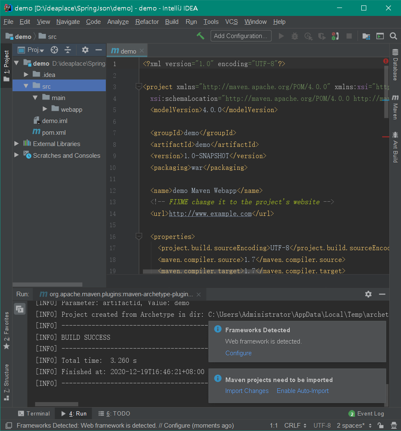Close the maven-archetype-plugin run tab
The image size is (401, 431).
[x=199, y=295]
